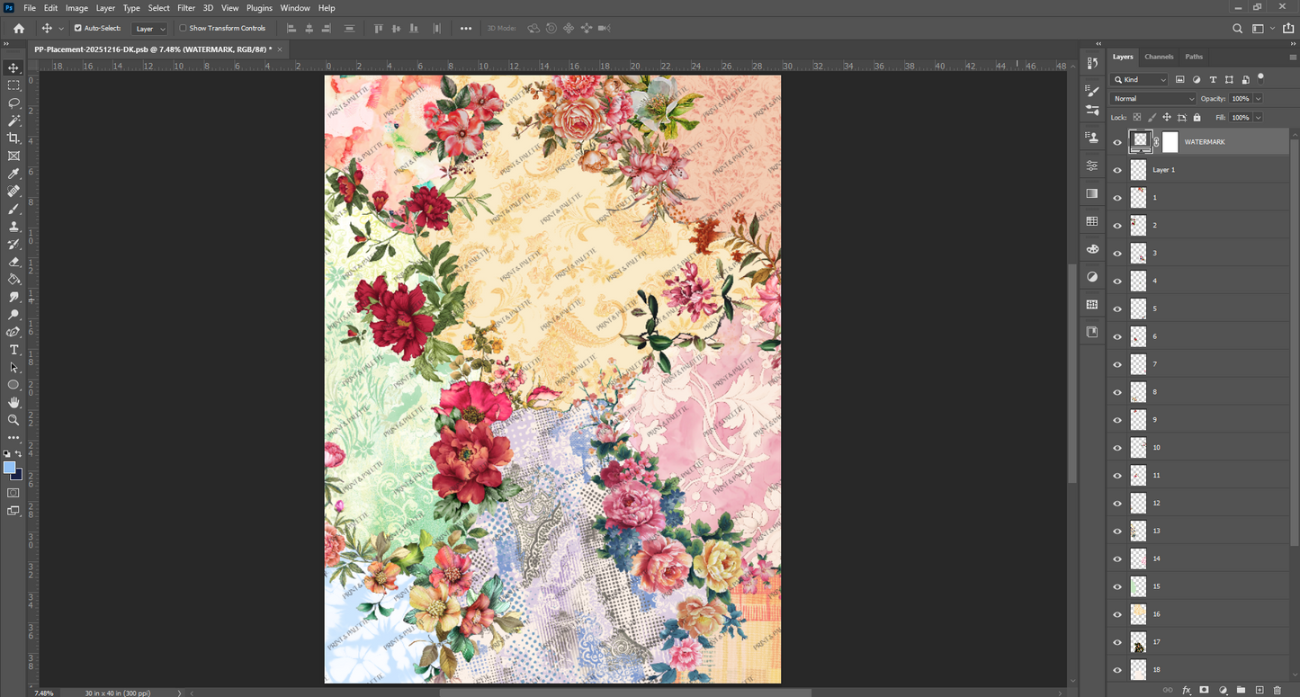Screen dimensions: 1300x697
Task: Toggle lock transparent pixels
Action: point(1137,117)
